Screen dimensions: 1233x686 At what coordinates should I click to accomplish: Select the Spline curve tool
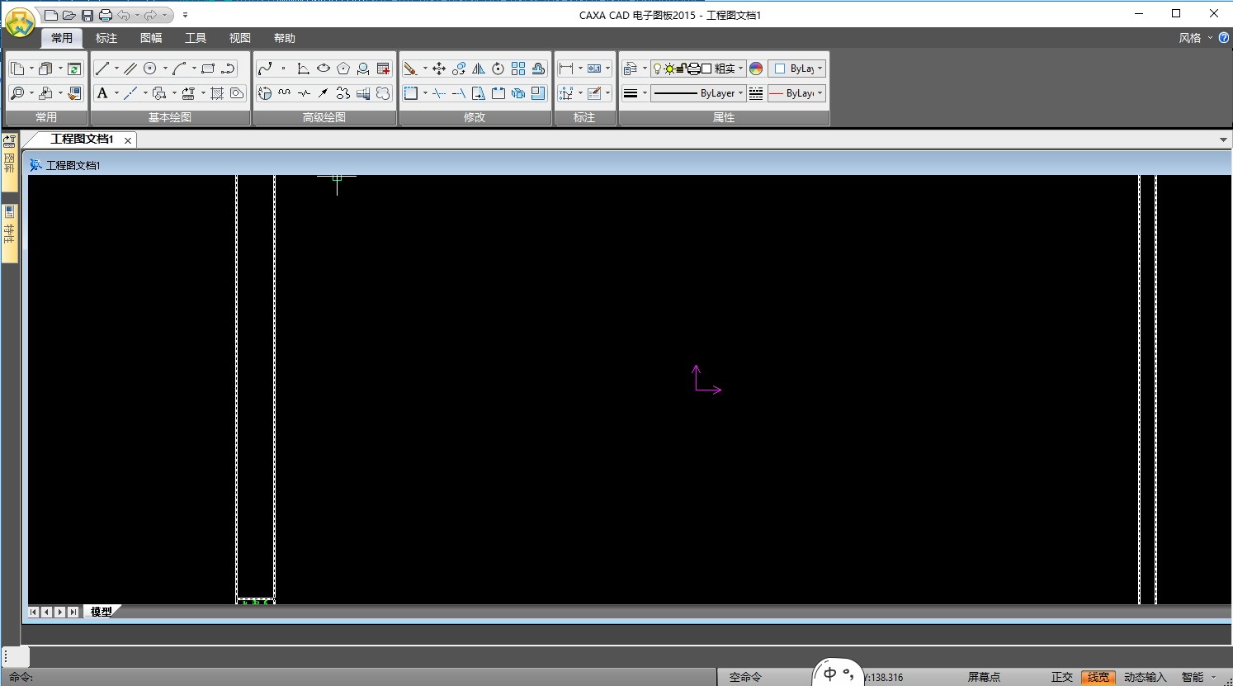point(265,69)
